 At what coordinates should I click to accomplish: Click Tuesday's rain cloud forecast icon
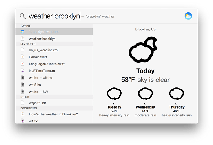tap(114, 94)
